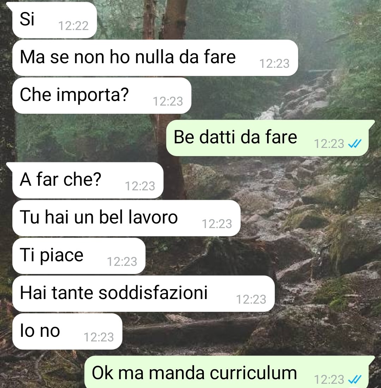Click the timestamp next to 'Tu hai un bel lavoro'

click(217, 224)
